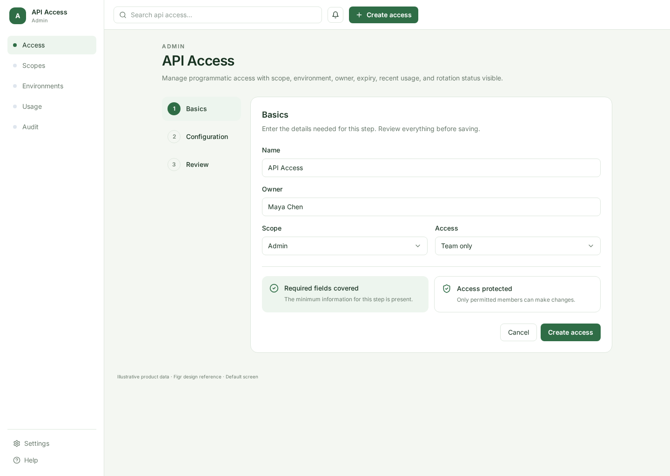Open Settings link in sidebar
Image resolution: width=670 pixels, height=476 pixels.
coord(52,443)
